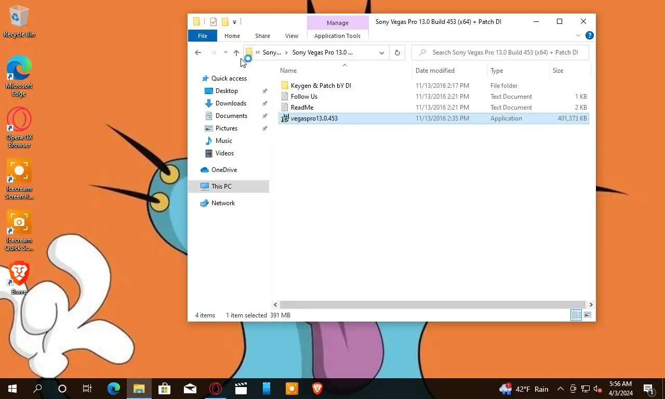
Task: Open Brave browser from the taskbar
Action: pos(317,389)
